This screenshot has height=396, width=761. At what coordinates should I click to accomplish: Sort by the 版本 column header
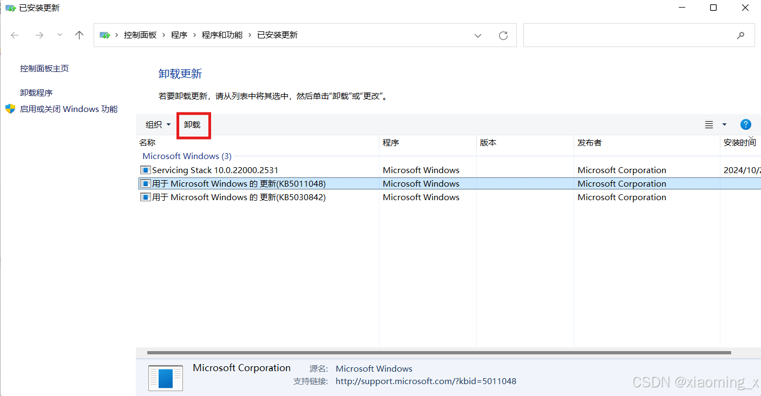point(525,143)
